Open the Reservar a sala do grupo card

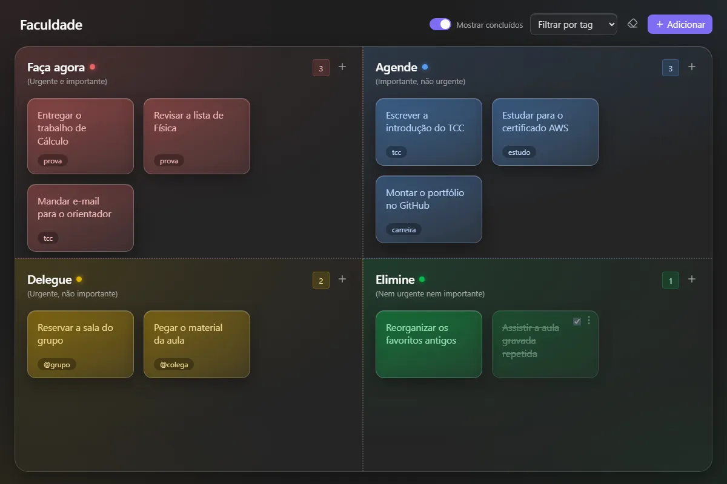coord(81,344)
